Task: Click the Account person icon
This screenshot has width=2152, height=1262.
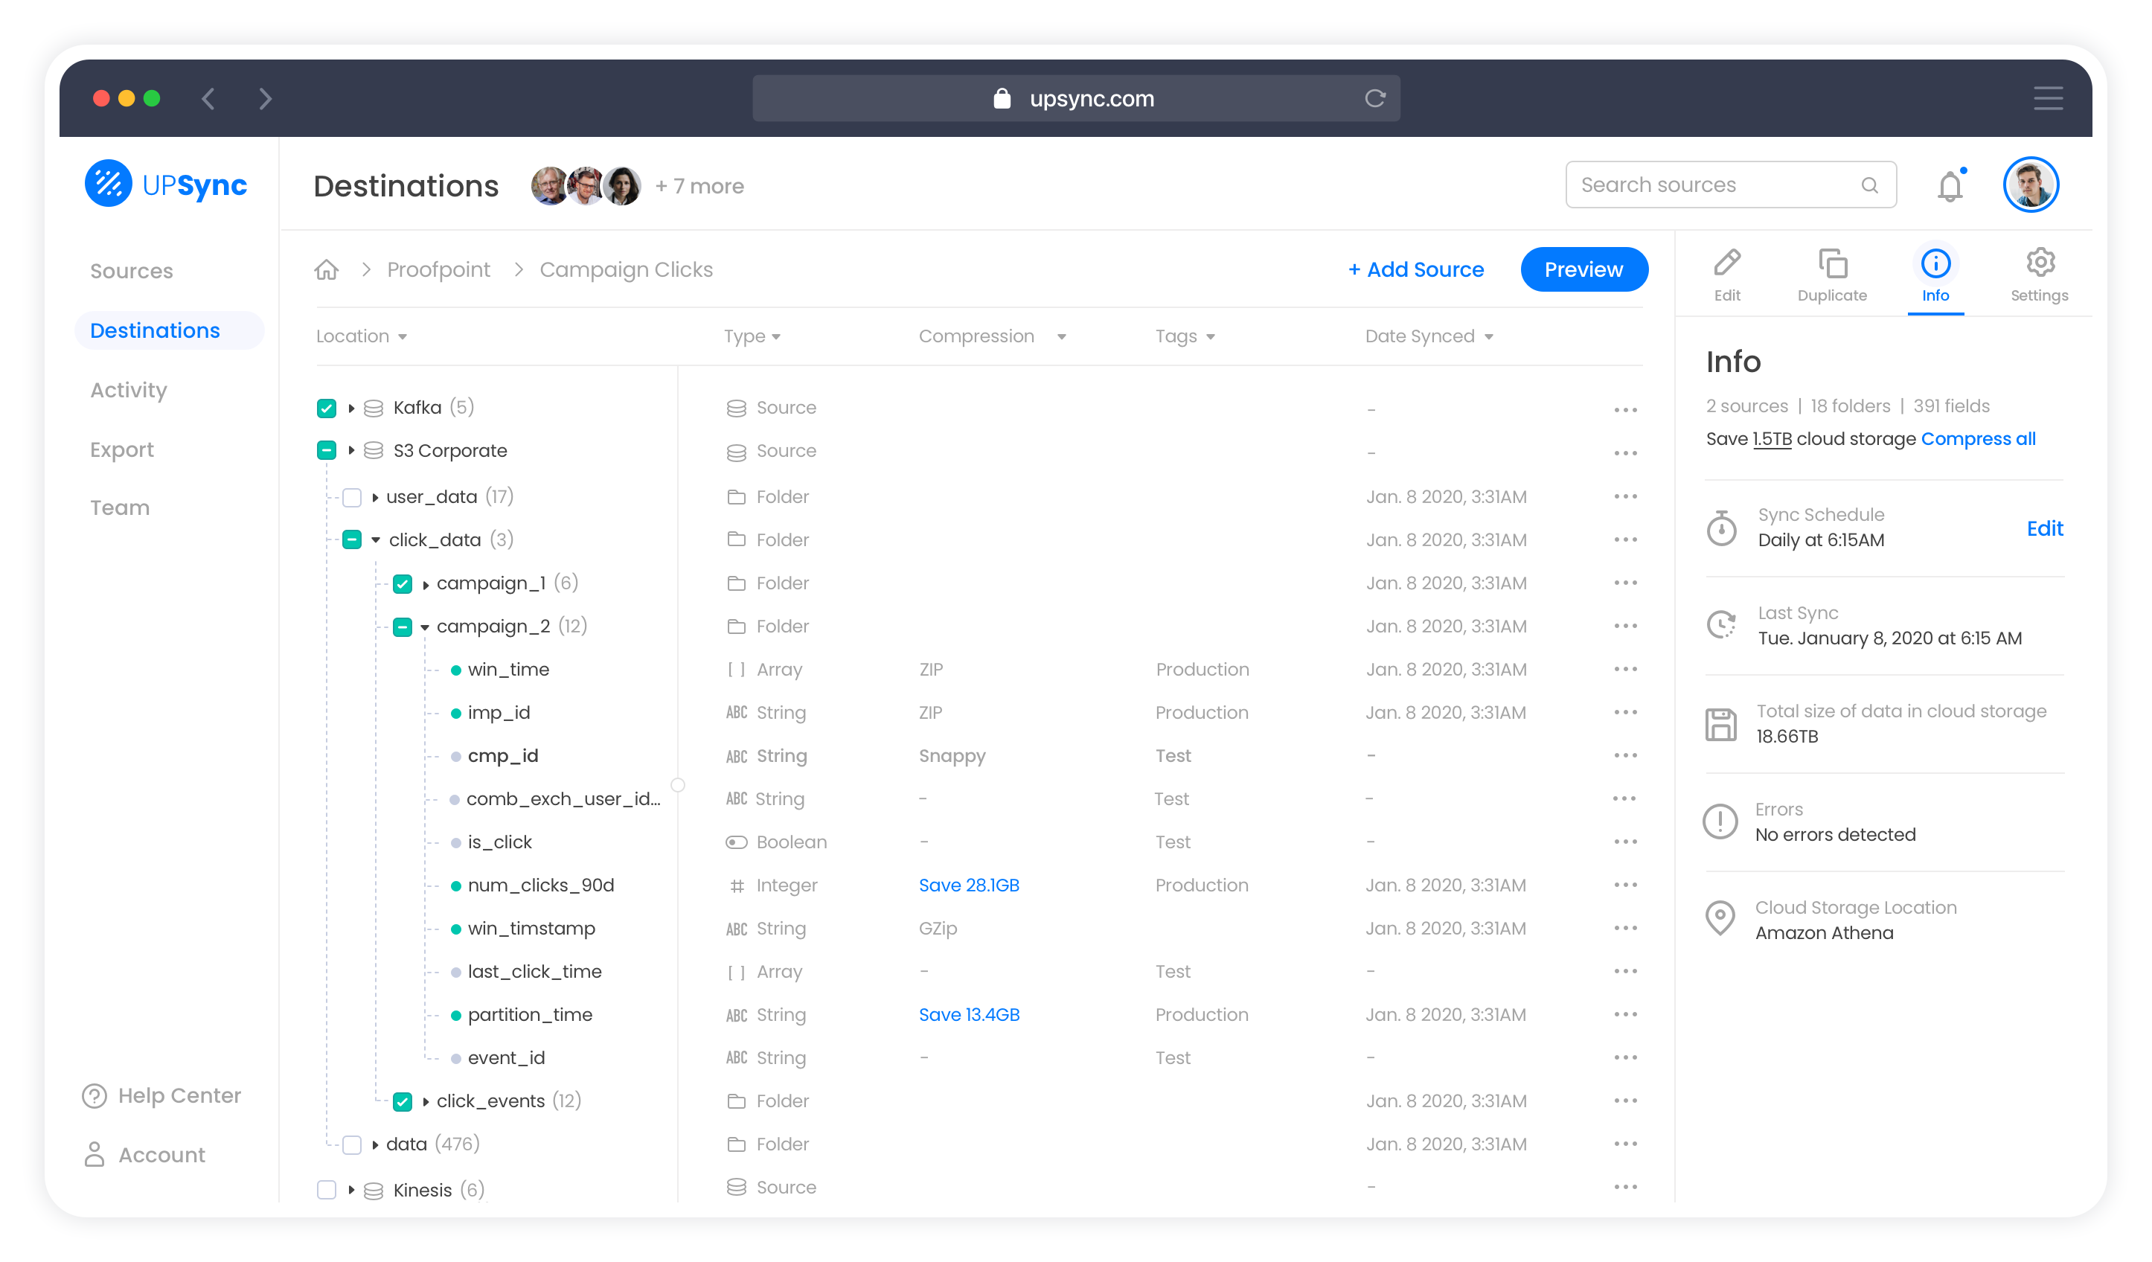Action: [x=94, y=1154]
